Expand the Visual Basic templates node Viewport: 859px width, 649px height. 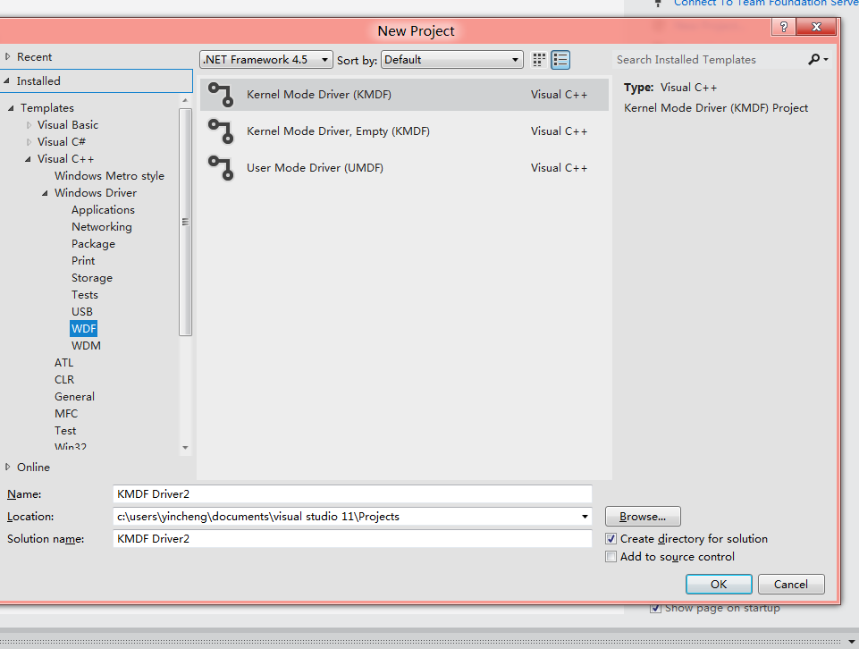[x=28, y=124]
